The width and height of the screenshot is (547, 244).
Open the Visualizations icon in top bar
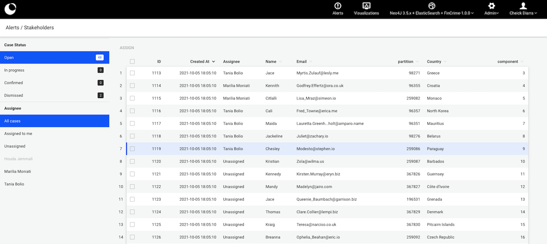[366, 6]
